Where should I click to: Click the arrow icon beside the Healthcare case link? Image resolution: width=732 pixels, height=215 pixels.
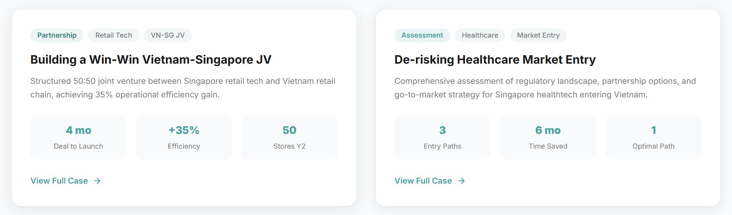pos(461,181)
